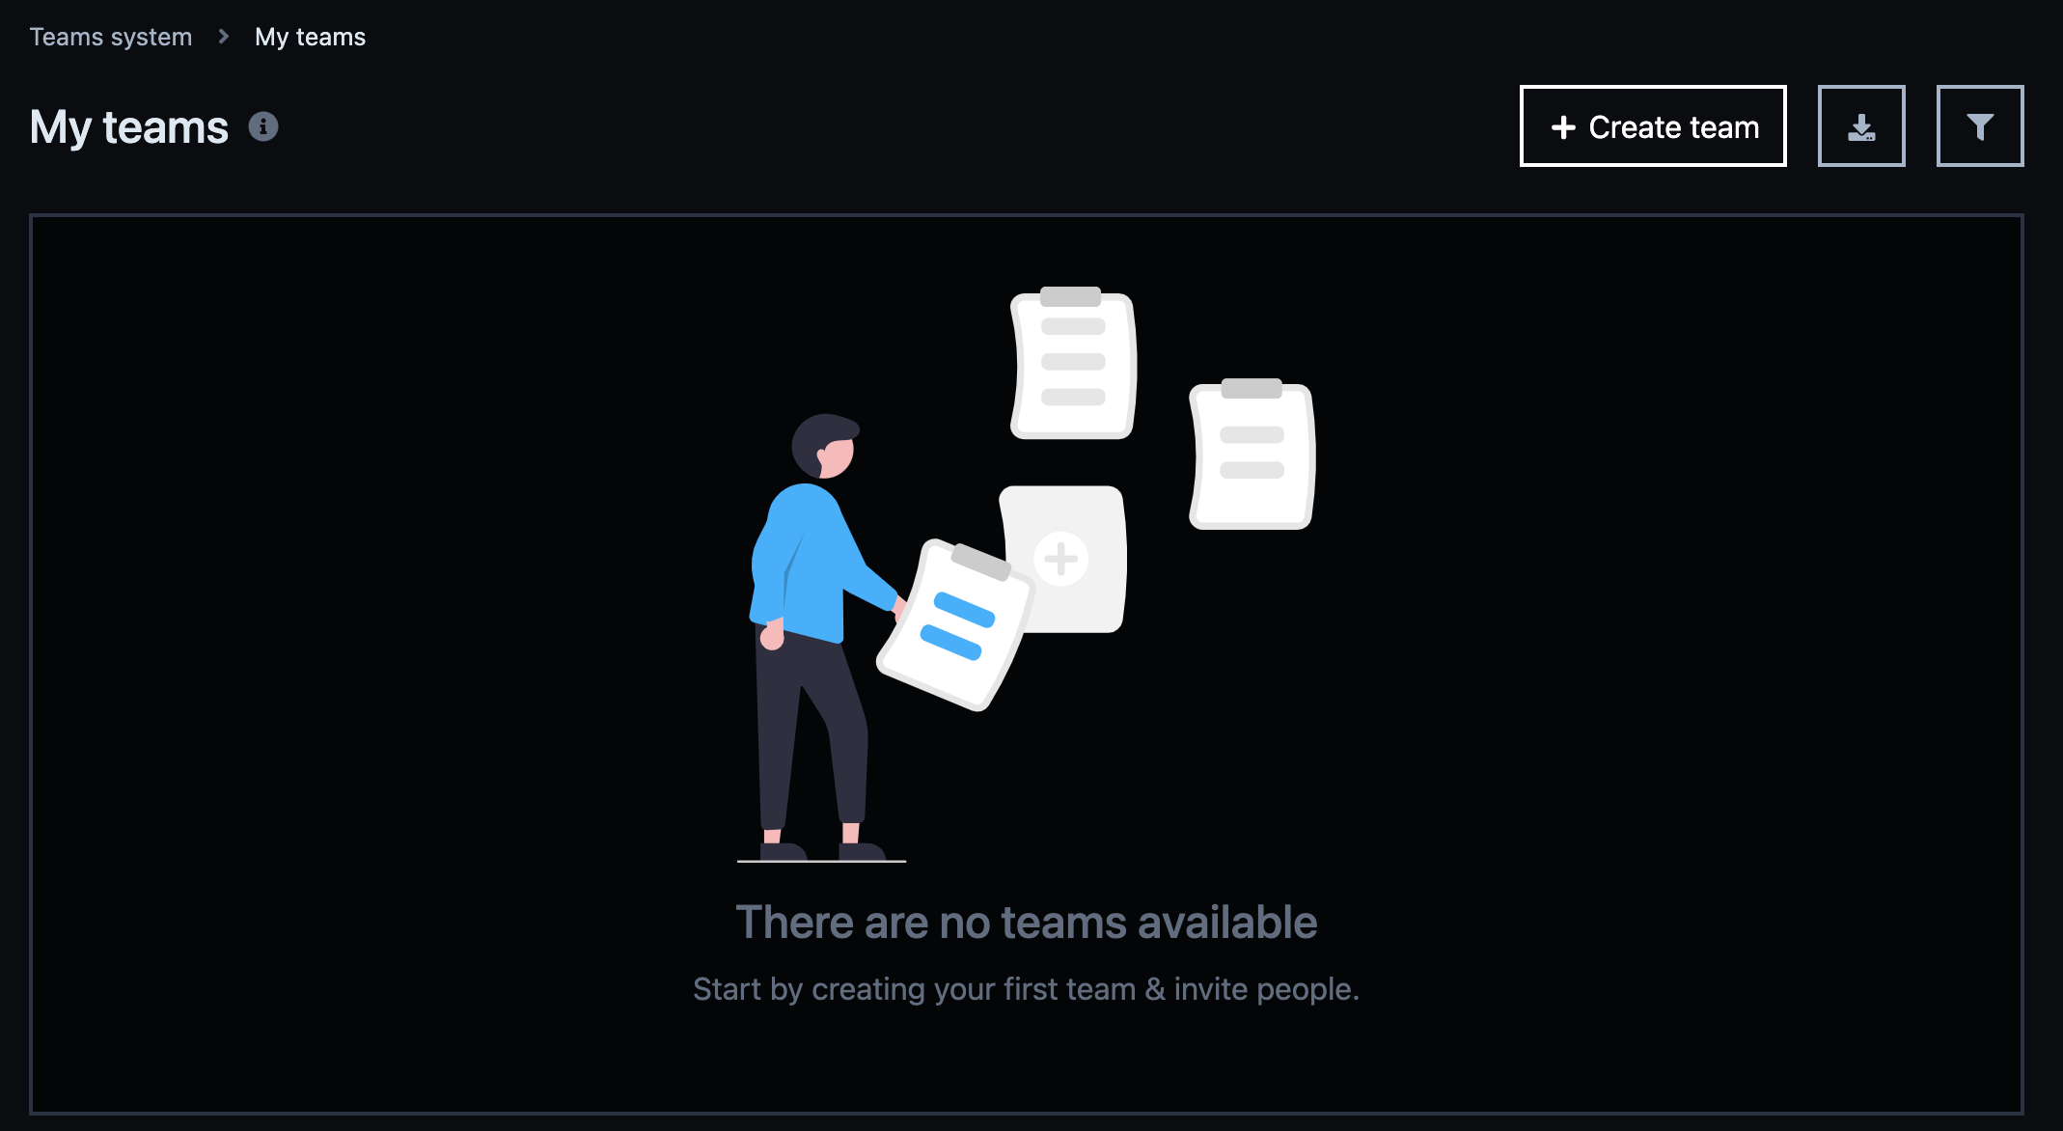Go to Teams system breadcrumb link
The image size is (2063, 1131).
[x=111, y=37]
